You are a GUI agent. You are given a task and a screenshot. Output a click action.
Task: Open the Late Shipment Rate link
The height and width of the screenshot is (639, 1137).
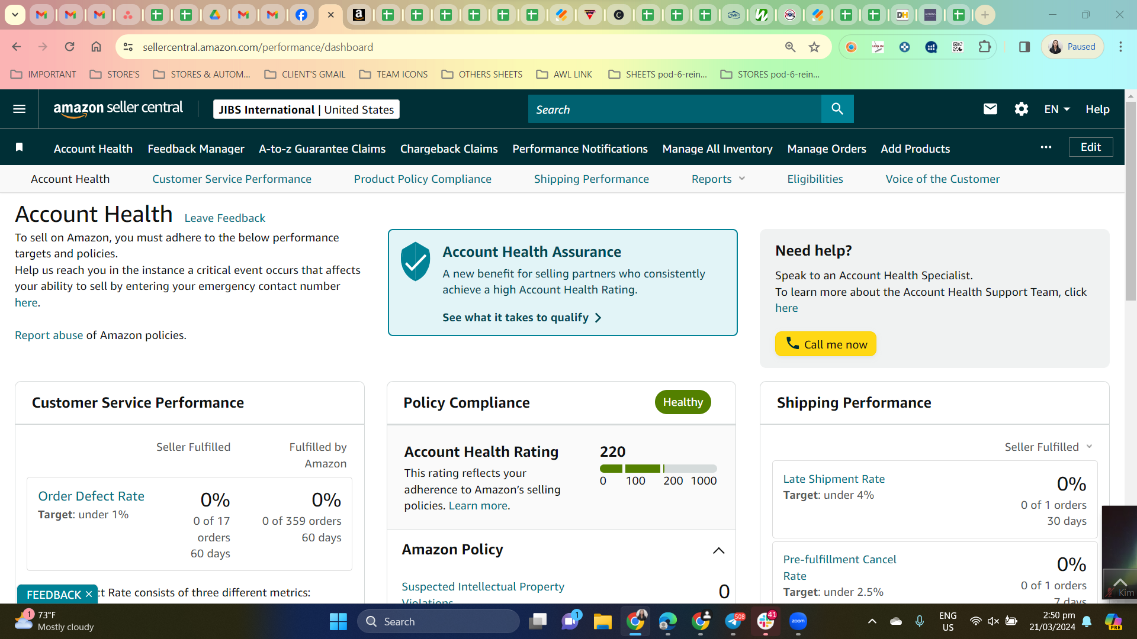click(x=834, y=479)
